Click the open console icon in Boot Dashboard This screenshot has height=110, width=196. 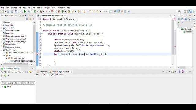coord(16,72)
